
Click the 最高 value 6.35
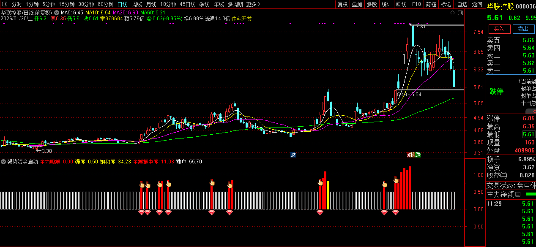point(528,126)
